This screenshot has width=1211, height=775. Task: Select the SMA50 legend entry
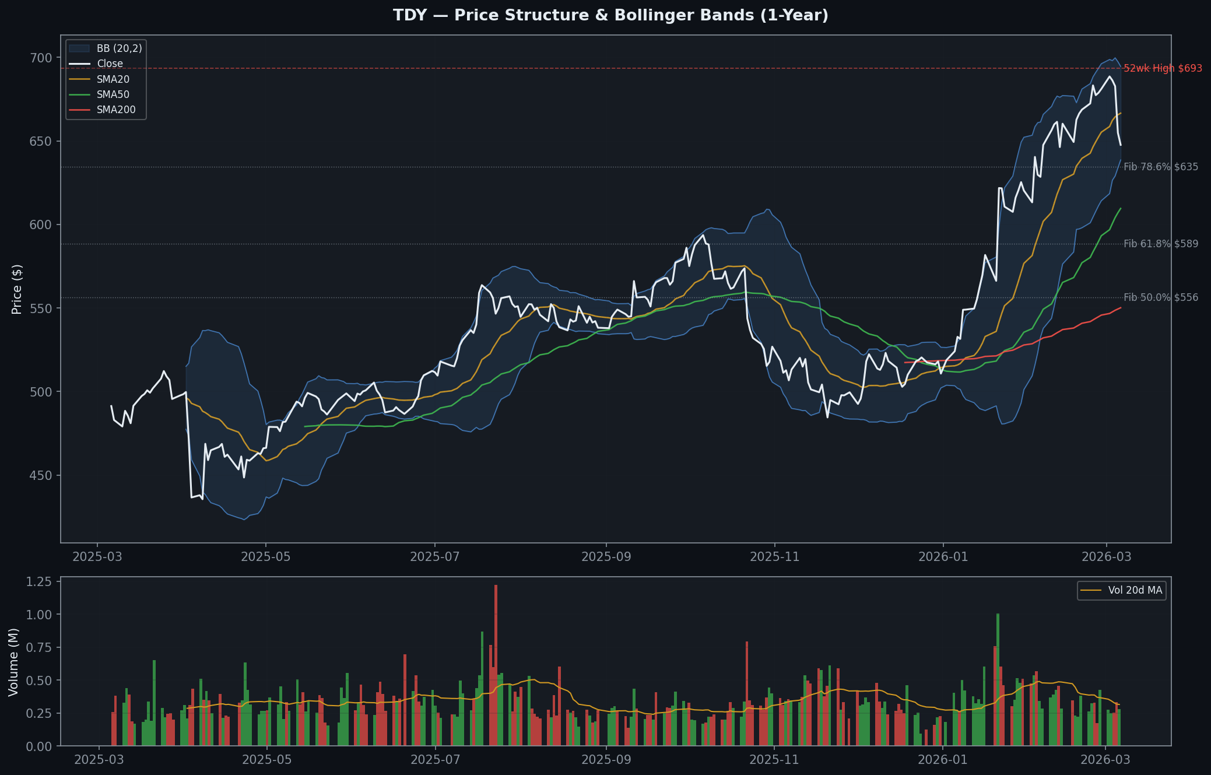coord(113,94)
